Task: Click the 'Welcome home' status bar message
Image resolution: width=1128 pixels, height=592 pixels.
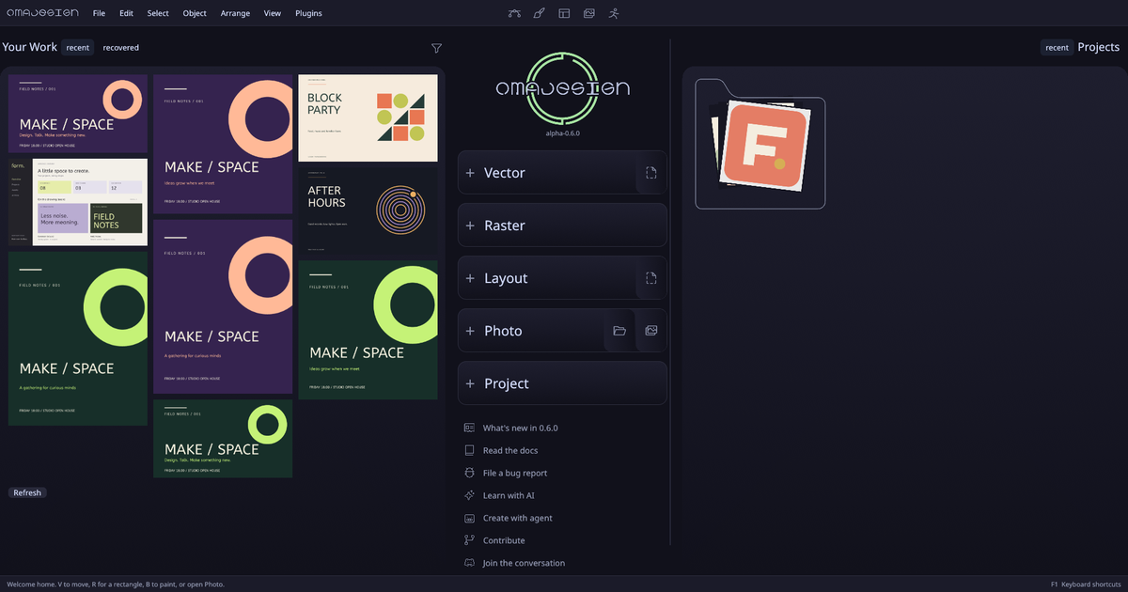Action: coord(116,584)
